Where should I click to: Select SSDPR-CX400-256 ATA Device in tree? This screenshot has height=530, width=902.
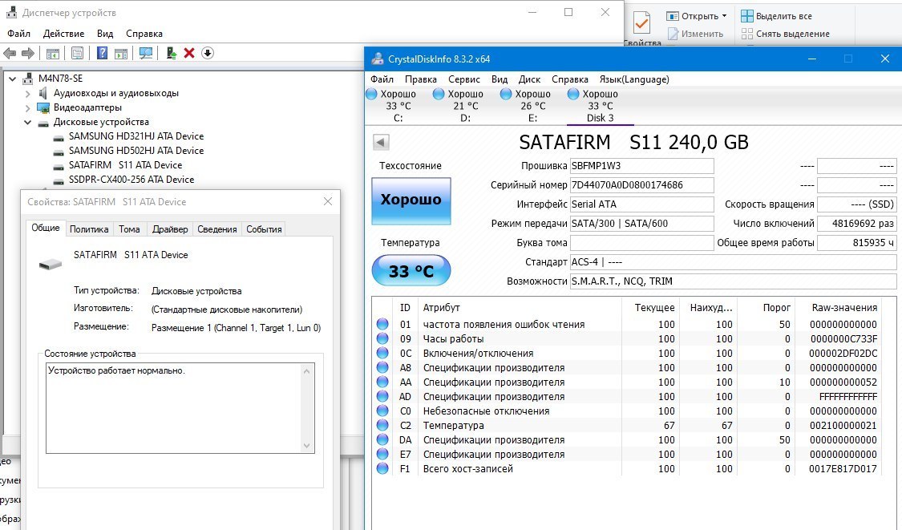pyautogui.click(x=131, y=180)
